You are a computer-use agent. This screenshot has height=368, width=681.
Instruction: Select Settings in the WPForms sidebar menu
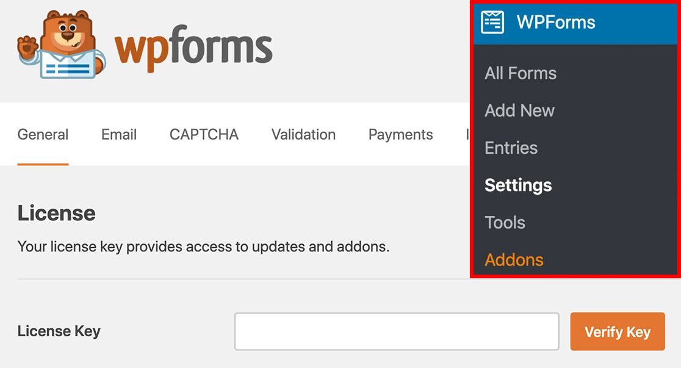(517, 185)
